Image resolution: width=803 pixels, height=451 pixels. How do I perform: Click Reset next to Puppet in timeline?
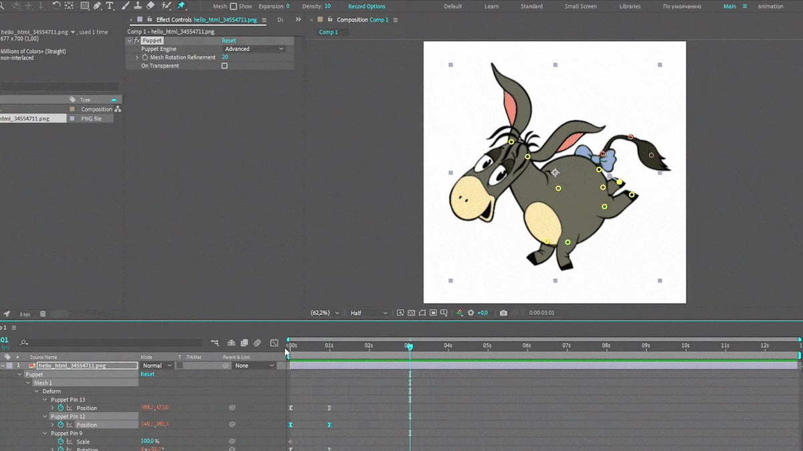tap(147, 374)
